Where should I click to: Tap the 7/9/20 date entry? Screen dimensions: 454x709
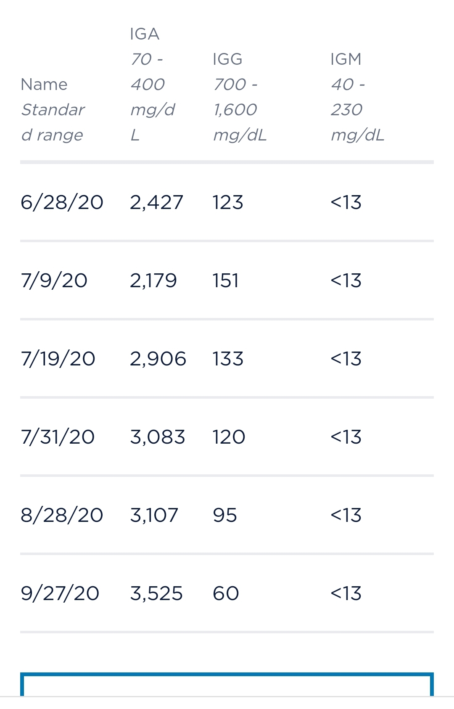tap(54, 280)
